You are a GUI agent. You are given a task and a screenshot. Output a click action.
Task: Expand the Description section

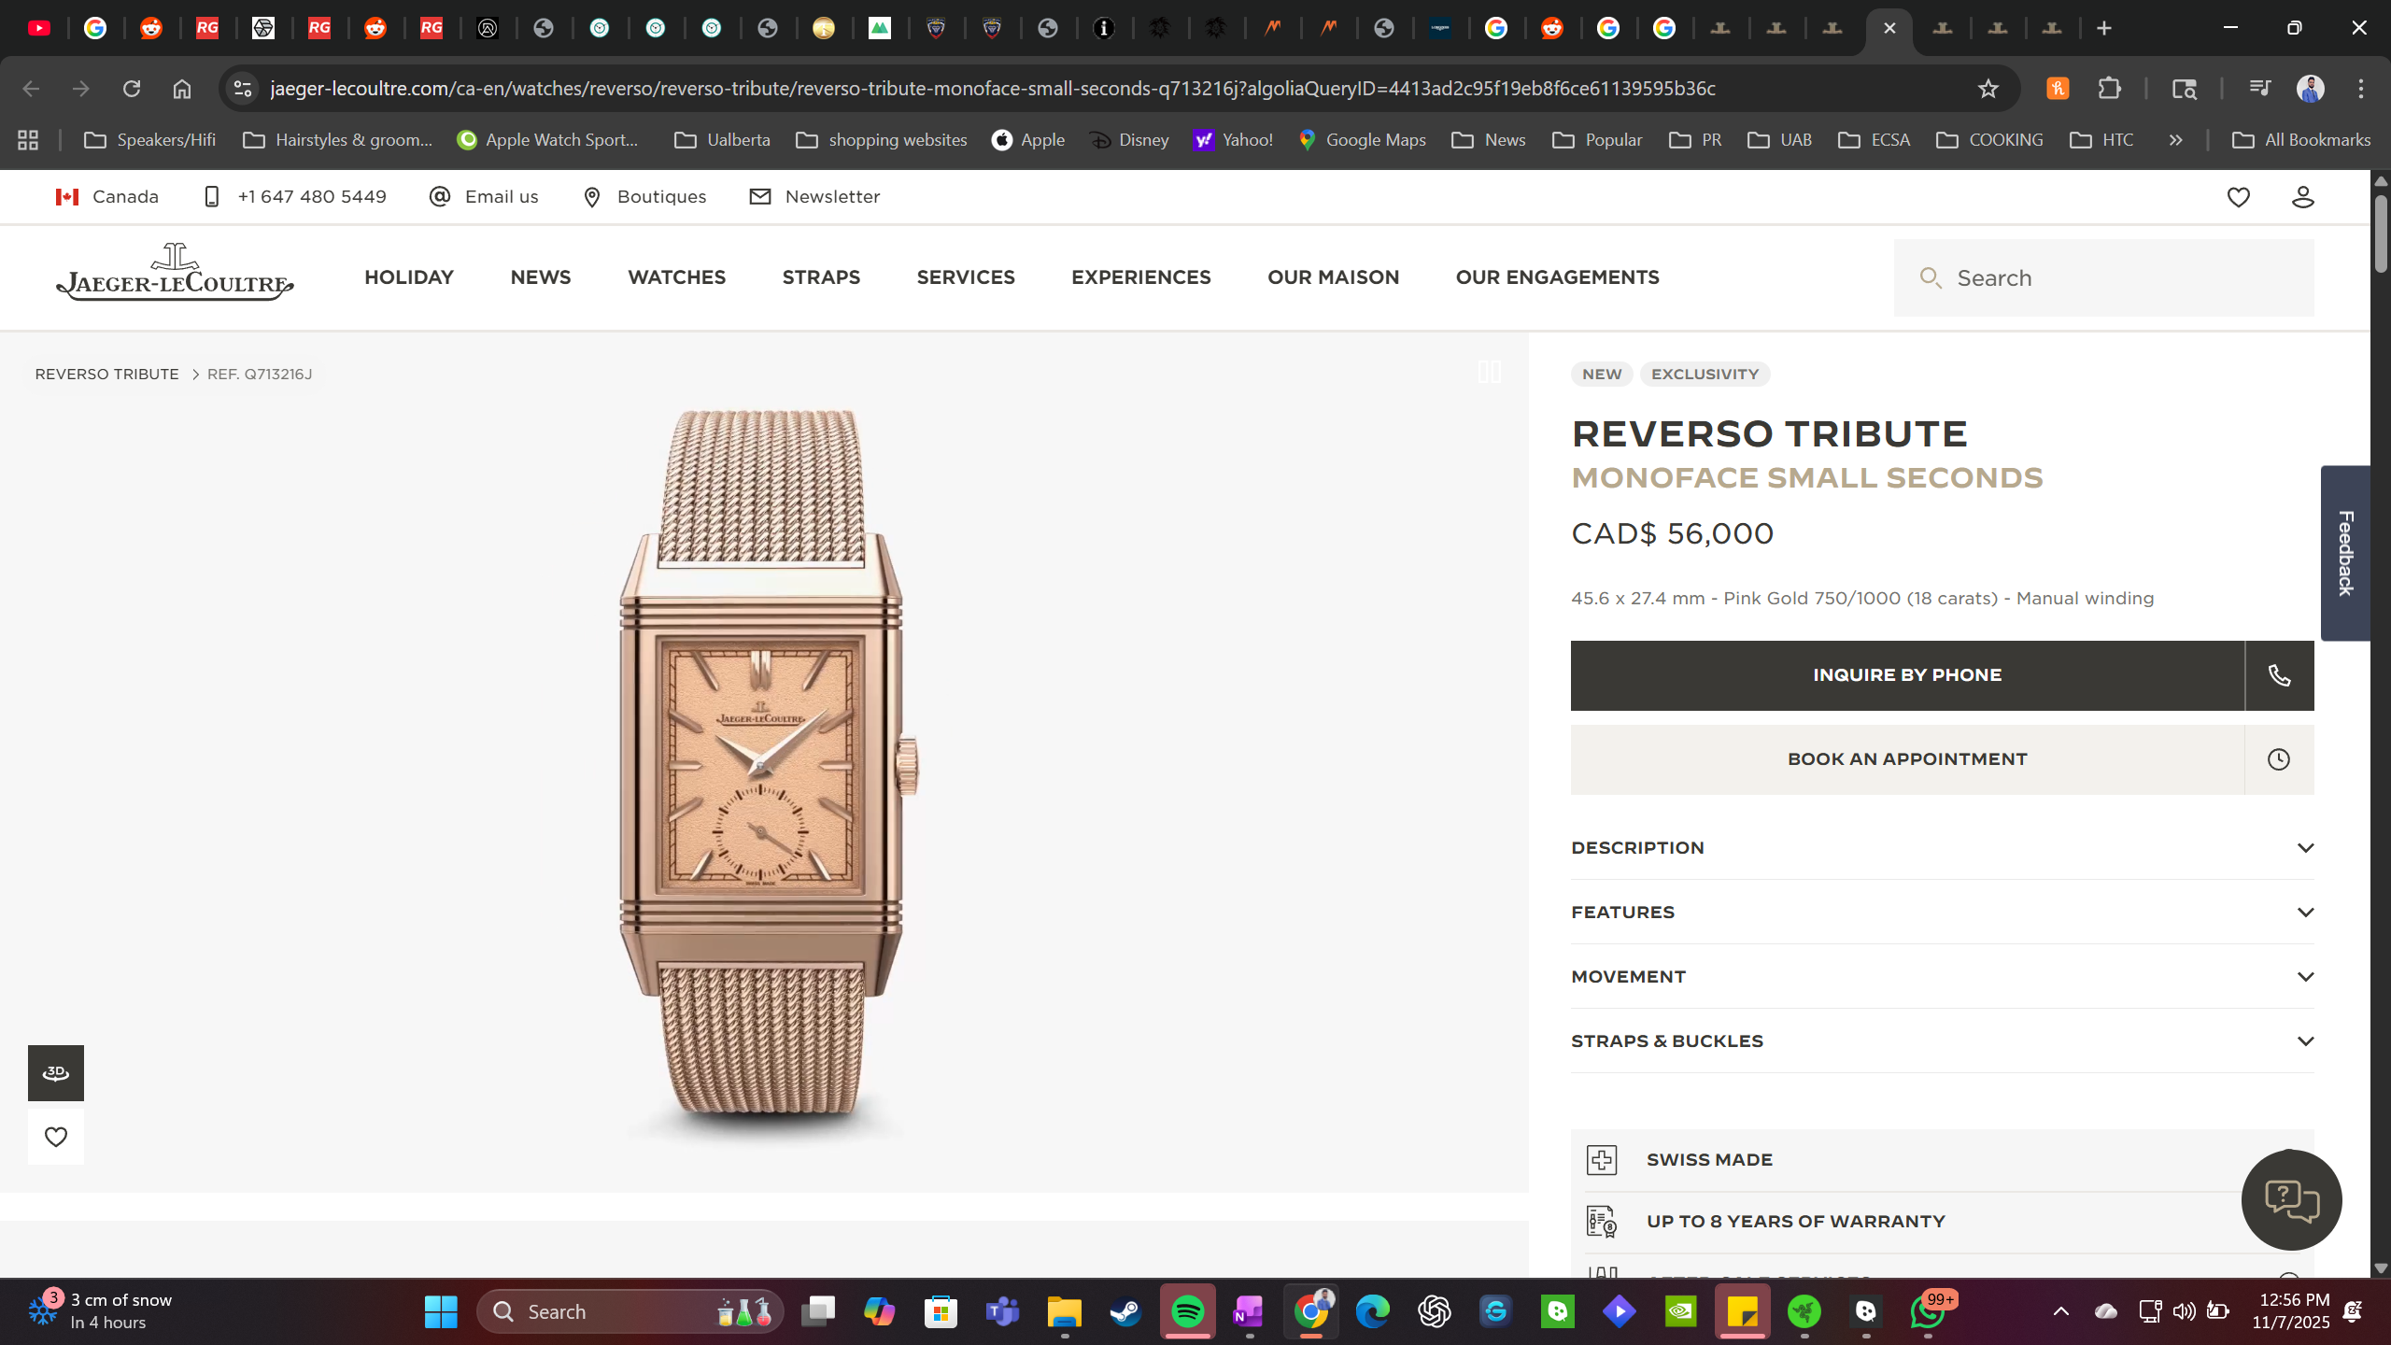1943,848
